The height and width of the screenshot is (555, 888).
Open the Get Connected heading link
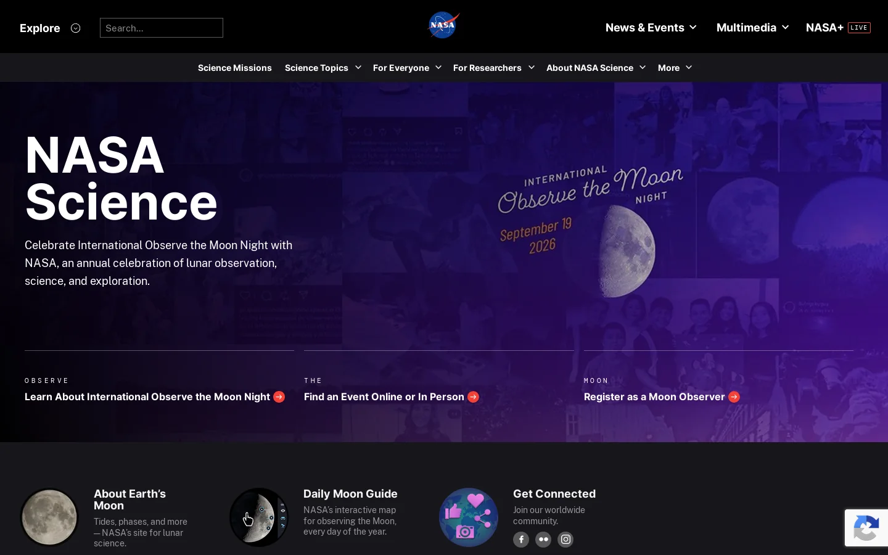pyautogui.click(x=554, y=494)
